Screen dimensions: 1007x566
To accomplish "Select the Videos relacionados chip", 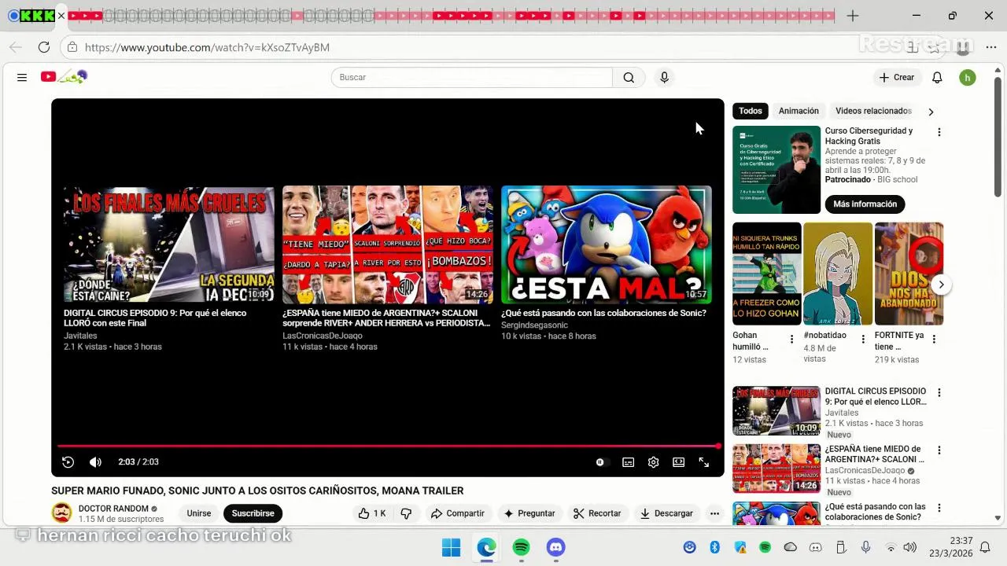I will coord(873,111).
